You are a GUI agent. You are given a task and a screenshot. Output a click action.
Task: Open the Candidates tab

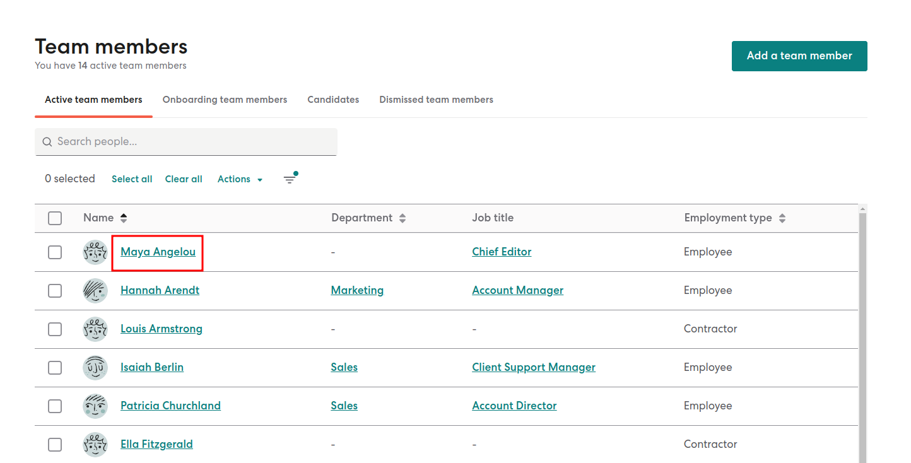(x=333, y=100)
